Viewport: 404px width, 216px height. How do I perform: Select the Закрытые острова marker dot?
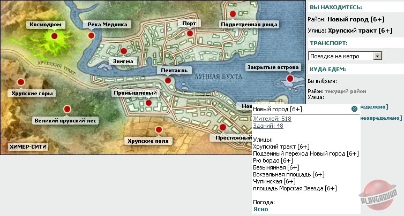(x=290, y=78)
